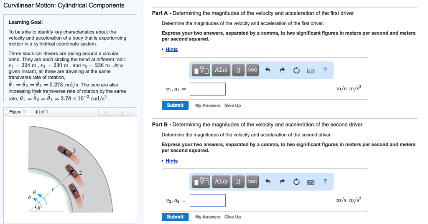Screen dimensions: 428x224
Task: Reset the Part A answer field
Action: [x=296, y=70]
